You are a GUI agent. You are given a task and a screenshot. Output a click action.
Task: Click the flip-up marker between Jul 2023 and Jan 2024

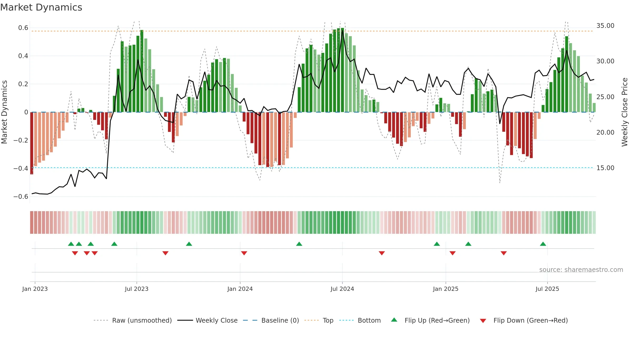coord(189,244)
